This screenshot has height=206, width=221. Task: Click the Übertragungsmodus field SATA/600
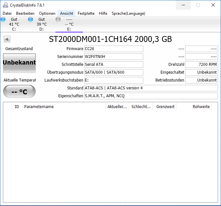pos(114,72)
